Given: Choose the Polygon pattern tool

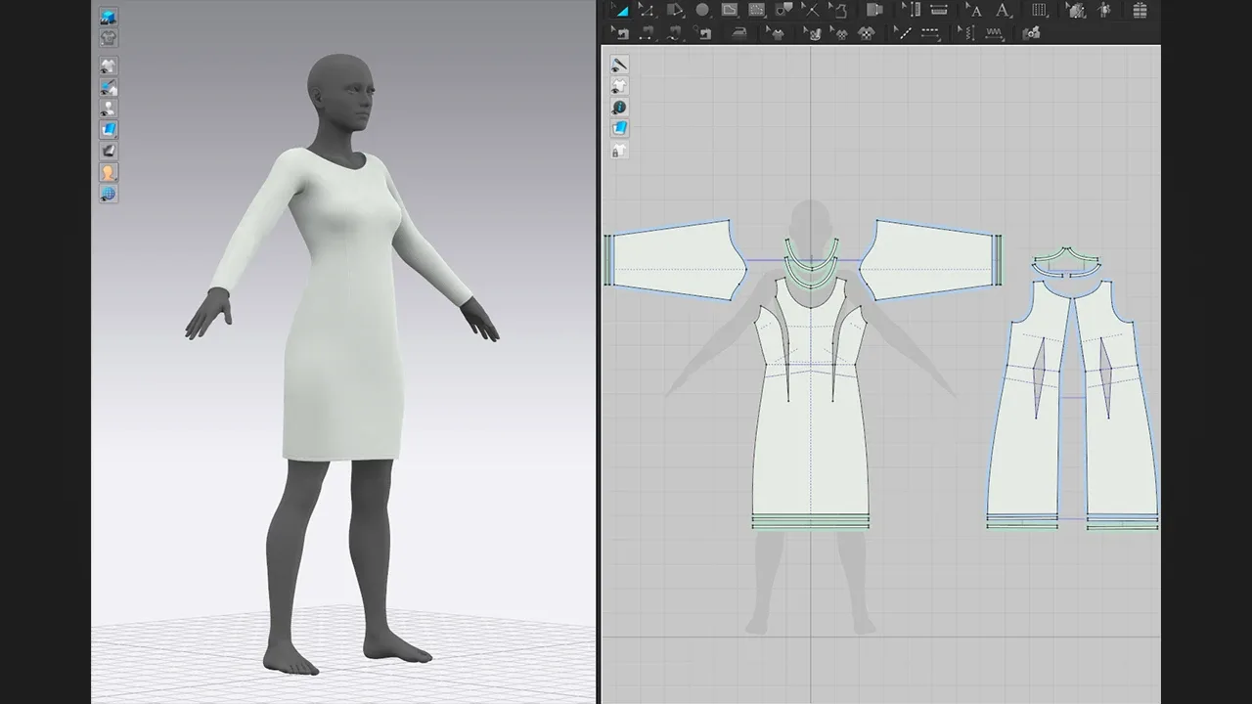Looking at the screenshot, I should pos(675,10).
